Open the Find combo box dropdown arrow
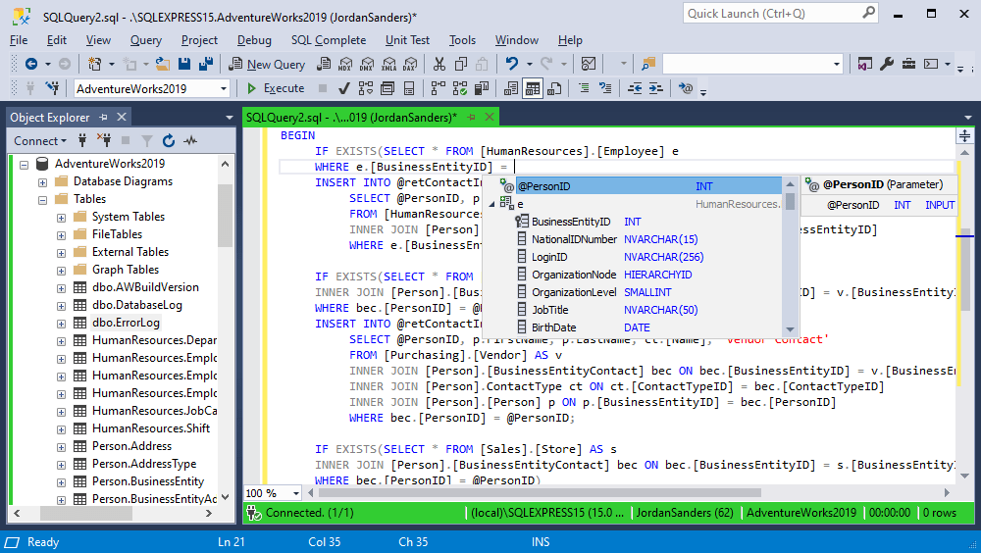 pos(837,64)
